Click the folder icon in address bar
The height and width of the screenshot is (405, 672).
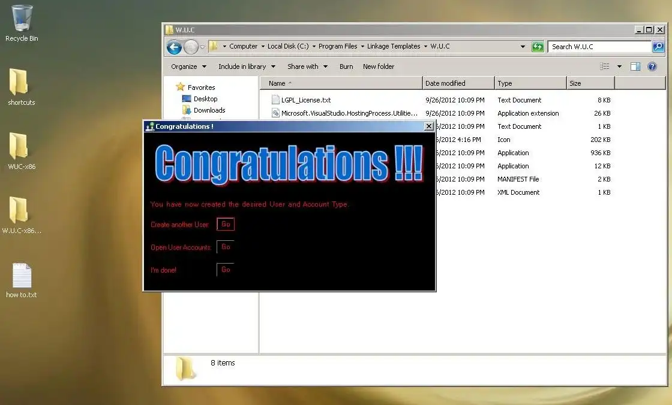click(214, 46)
